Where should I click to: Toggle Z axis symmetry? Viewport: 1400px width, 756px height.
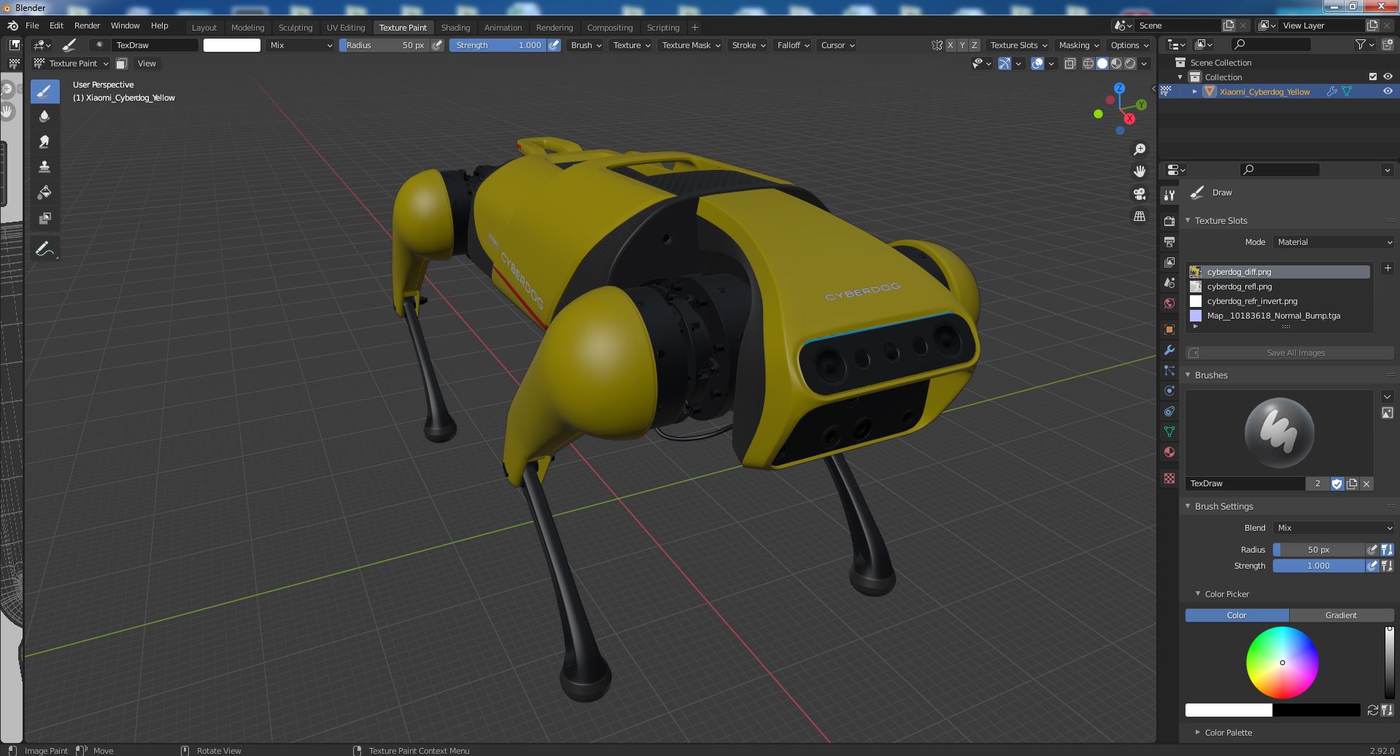point(974,45)
